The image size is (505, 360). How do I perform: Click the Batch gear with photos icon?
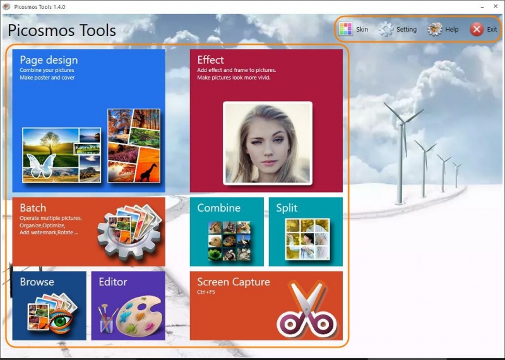coord(130,231)
